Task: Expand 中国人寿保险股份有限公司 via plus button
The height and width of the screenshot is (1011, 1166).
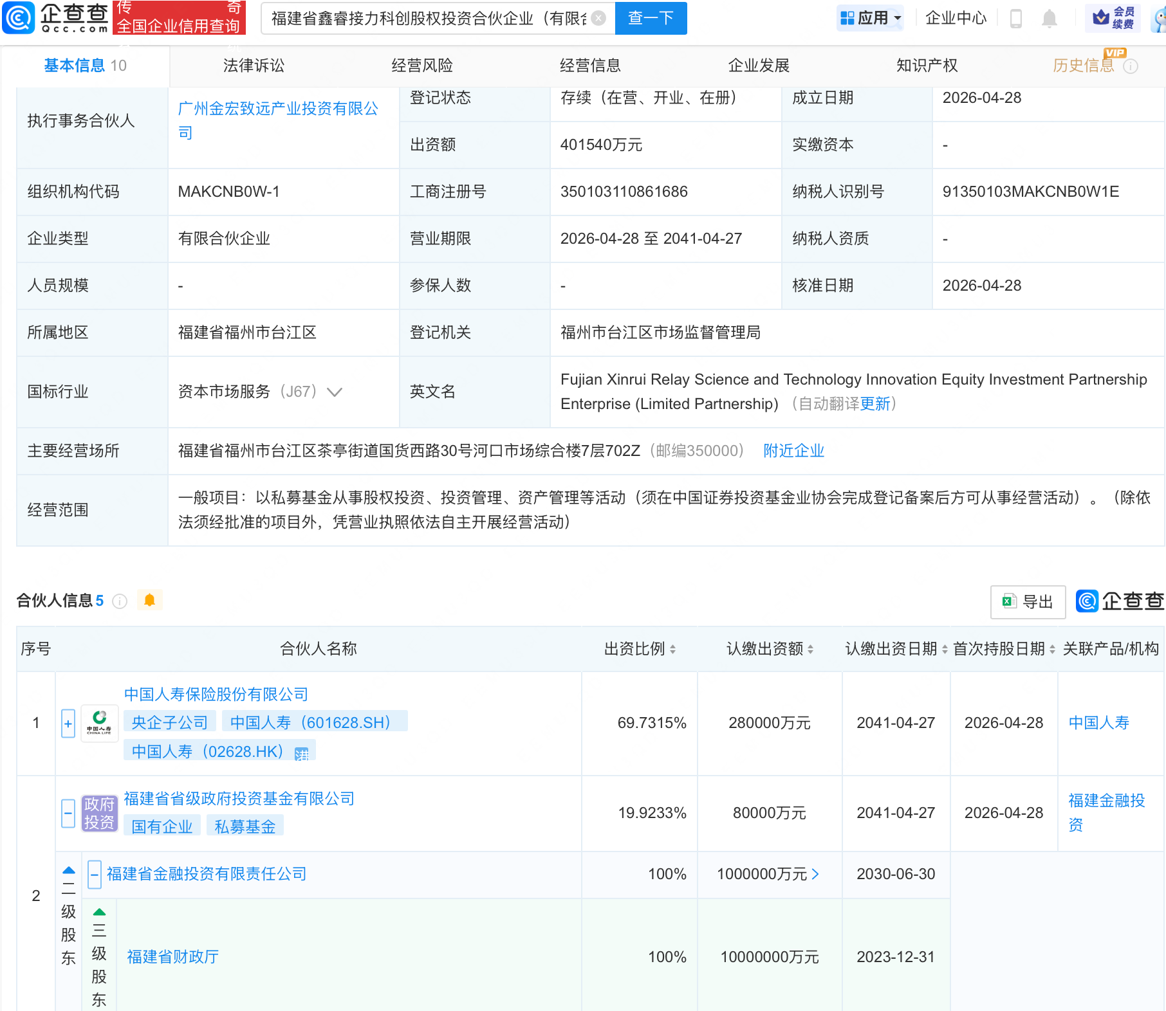Action: [68, 723]
